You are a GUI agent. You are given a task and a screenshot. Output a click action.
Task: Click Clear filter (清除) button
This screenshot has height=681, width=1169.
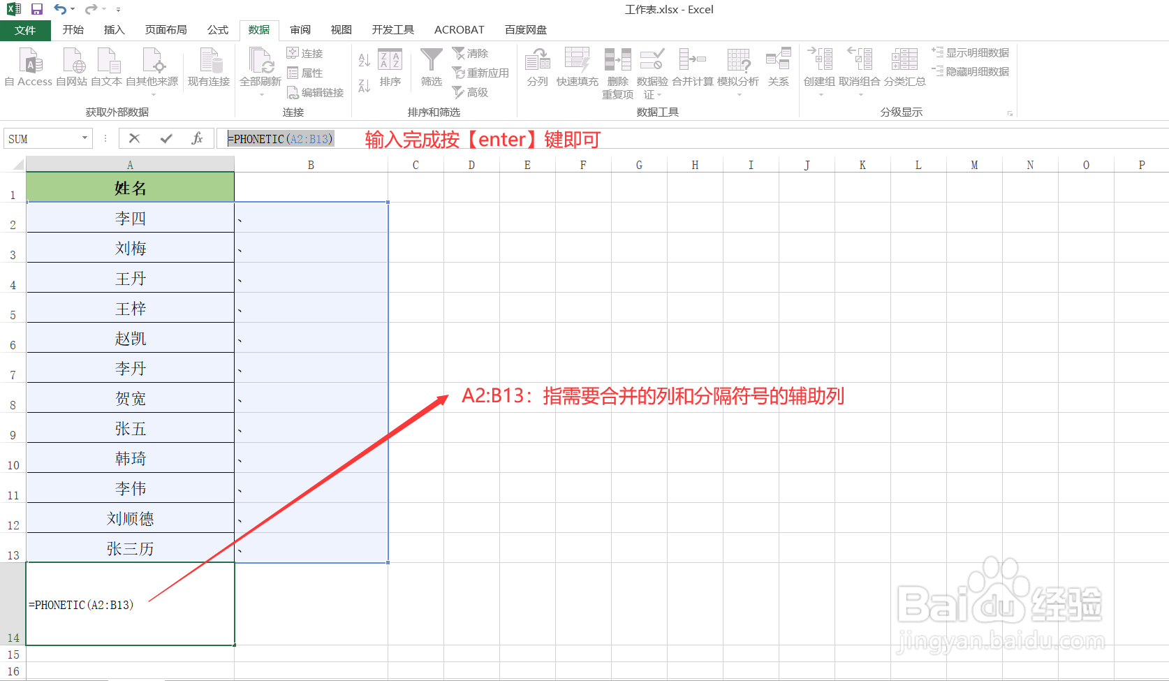tap(470, 53)
